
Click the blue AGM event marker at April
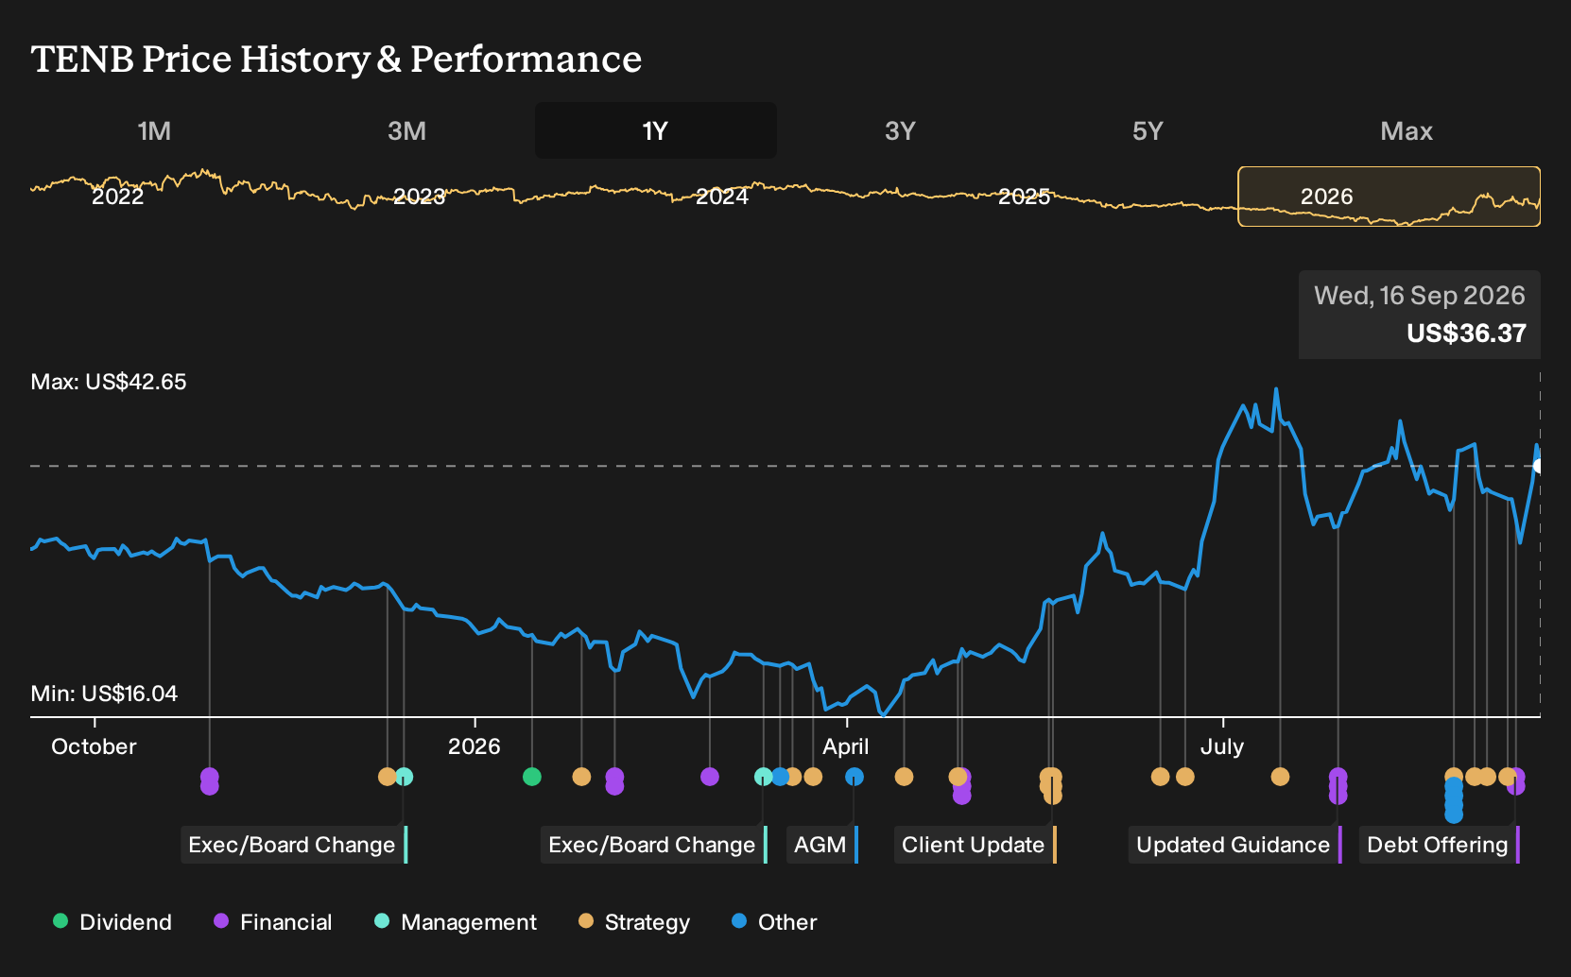tap(855, 777)
